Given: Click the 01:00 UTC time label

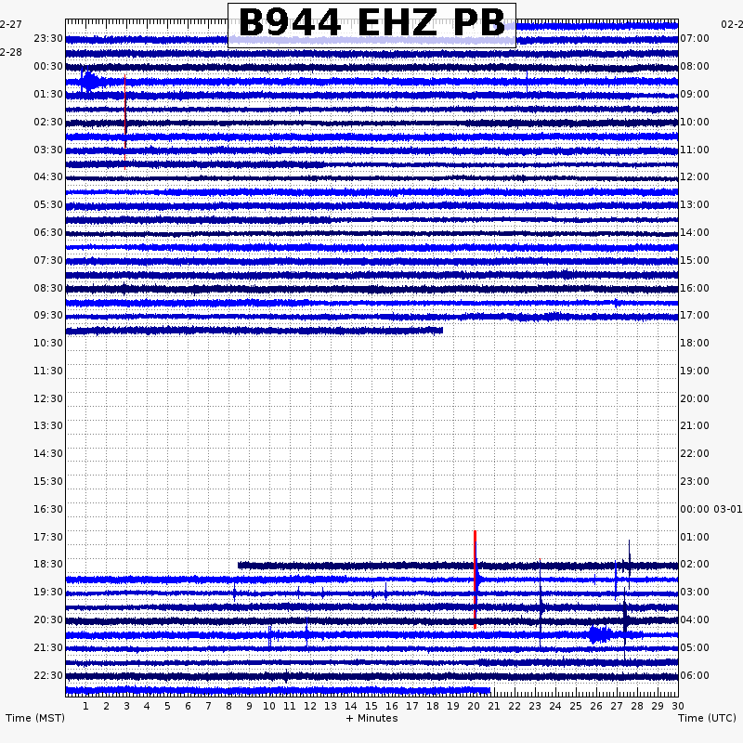Looking at the screenshot, I should point(695,538).
